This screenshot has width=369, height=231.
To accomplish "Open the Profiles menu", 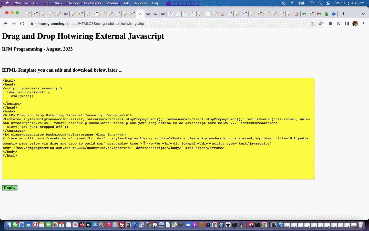I will [x=112, y=3].
